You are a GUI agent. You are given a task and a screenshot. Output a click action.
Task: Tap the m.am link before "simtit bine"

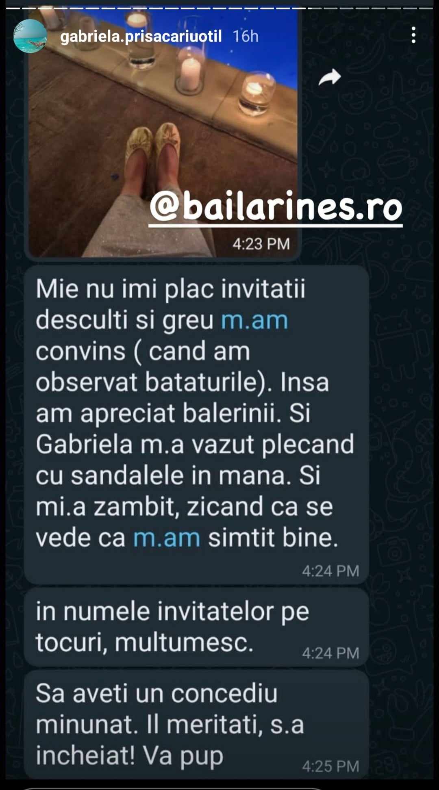click(x=167, y=538)
